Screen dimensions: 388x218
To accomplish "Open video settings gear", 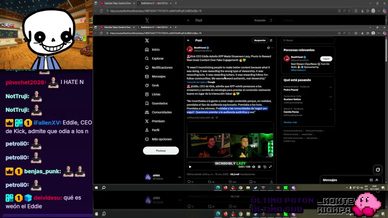I will point(259,167).
